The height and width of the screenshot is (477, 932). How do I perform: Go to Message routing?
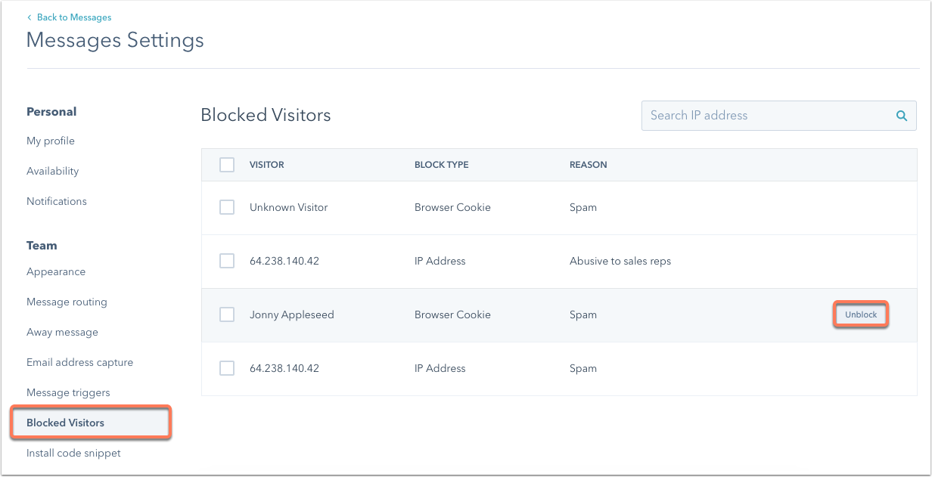point(67,302)
